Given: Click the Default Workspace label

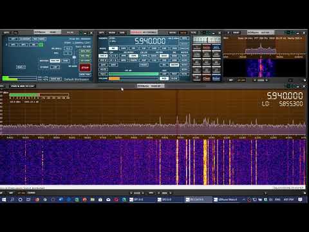Looking at the screenshot, I should click(77, 79).
